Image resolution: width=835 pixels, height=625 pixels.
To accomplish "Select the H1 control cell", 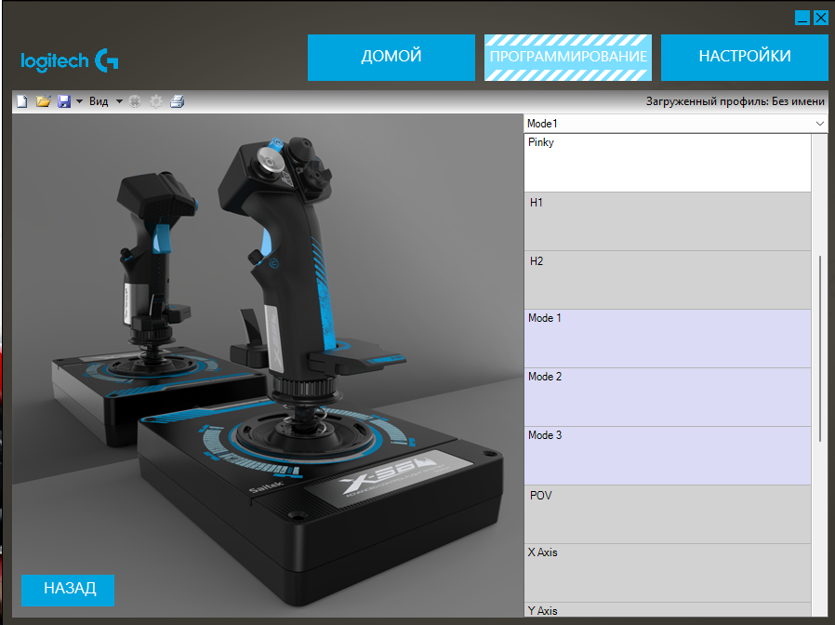I will pyautogui.click(x=668, y=221).
